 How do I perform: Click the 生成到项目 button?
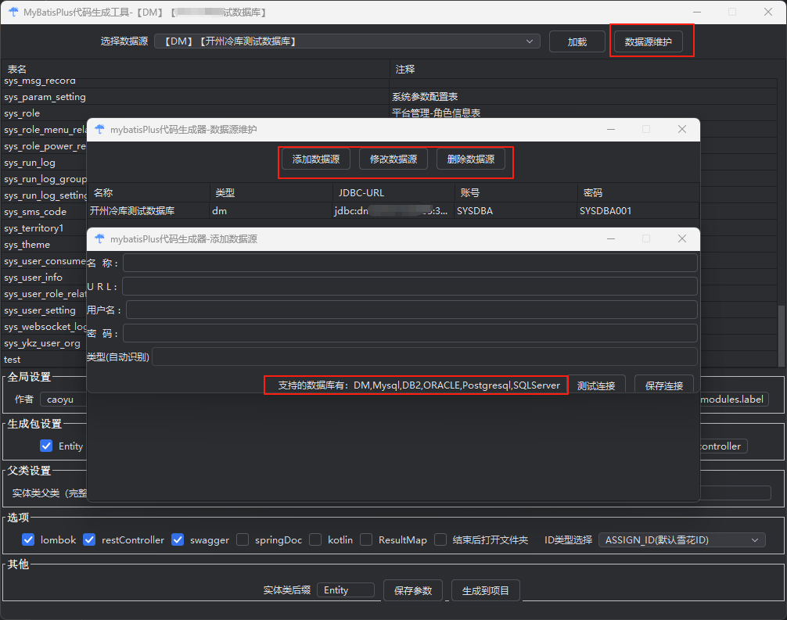point(485,590)
